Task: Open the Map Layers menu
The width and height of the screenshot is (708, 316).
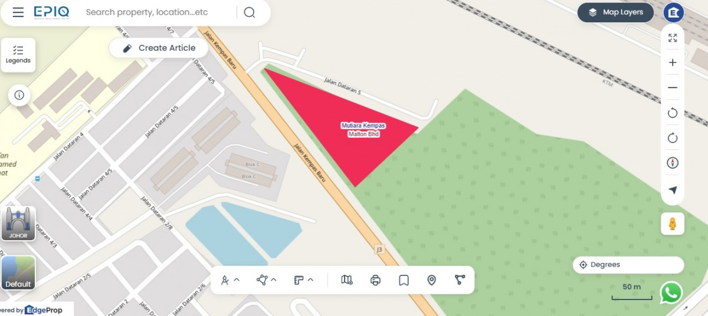Action: pos(615,12)
